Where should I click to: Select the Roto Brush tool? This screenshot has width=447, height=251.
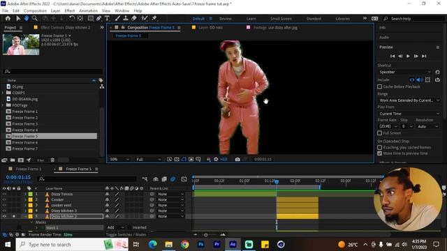pyautogui.click(x=145, y=18)
